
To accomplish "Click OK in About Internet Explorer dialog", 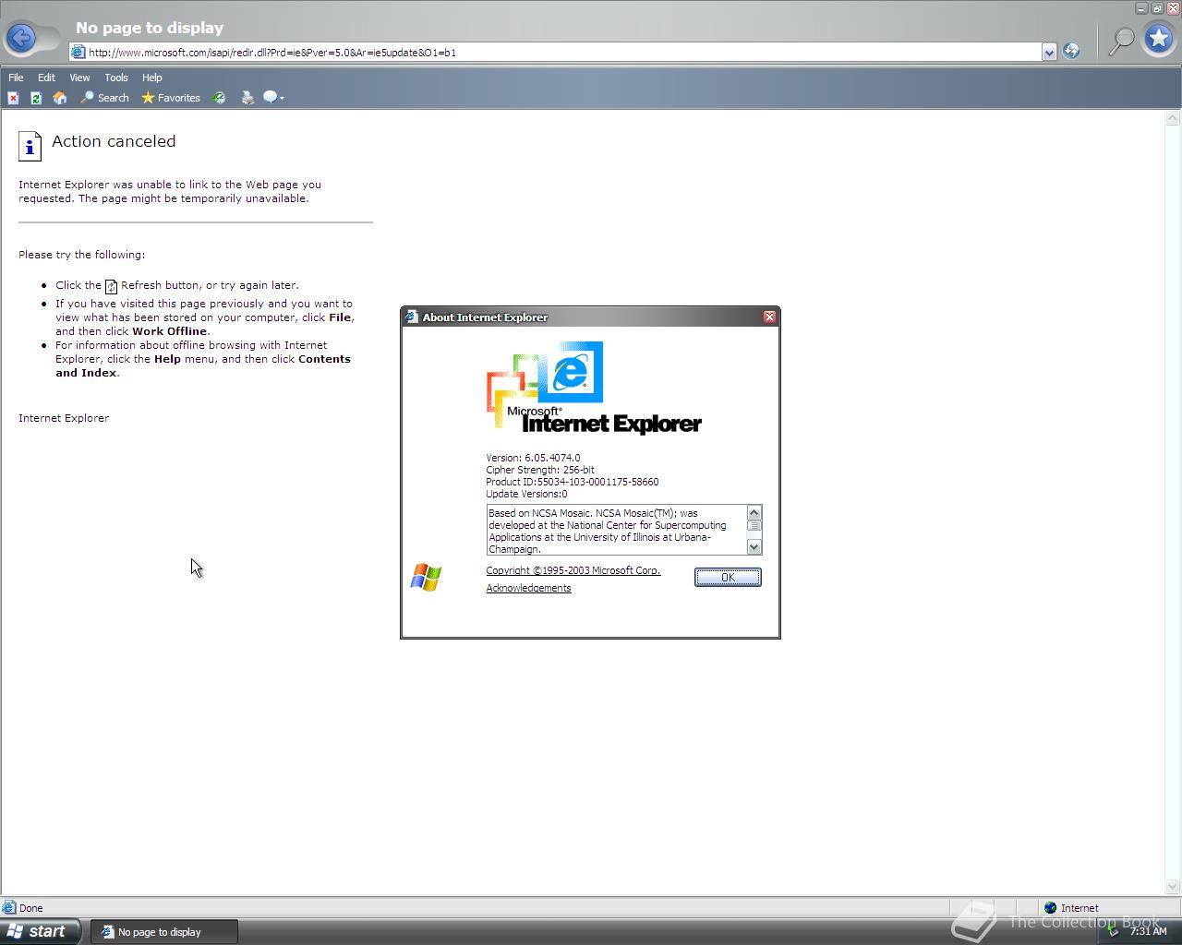I will click(x=728, y=577).
